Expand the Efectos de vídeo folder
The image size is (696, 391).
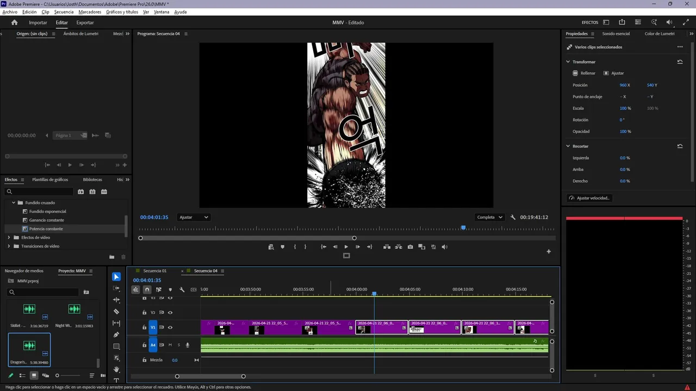(9, 237)
